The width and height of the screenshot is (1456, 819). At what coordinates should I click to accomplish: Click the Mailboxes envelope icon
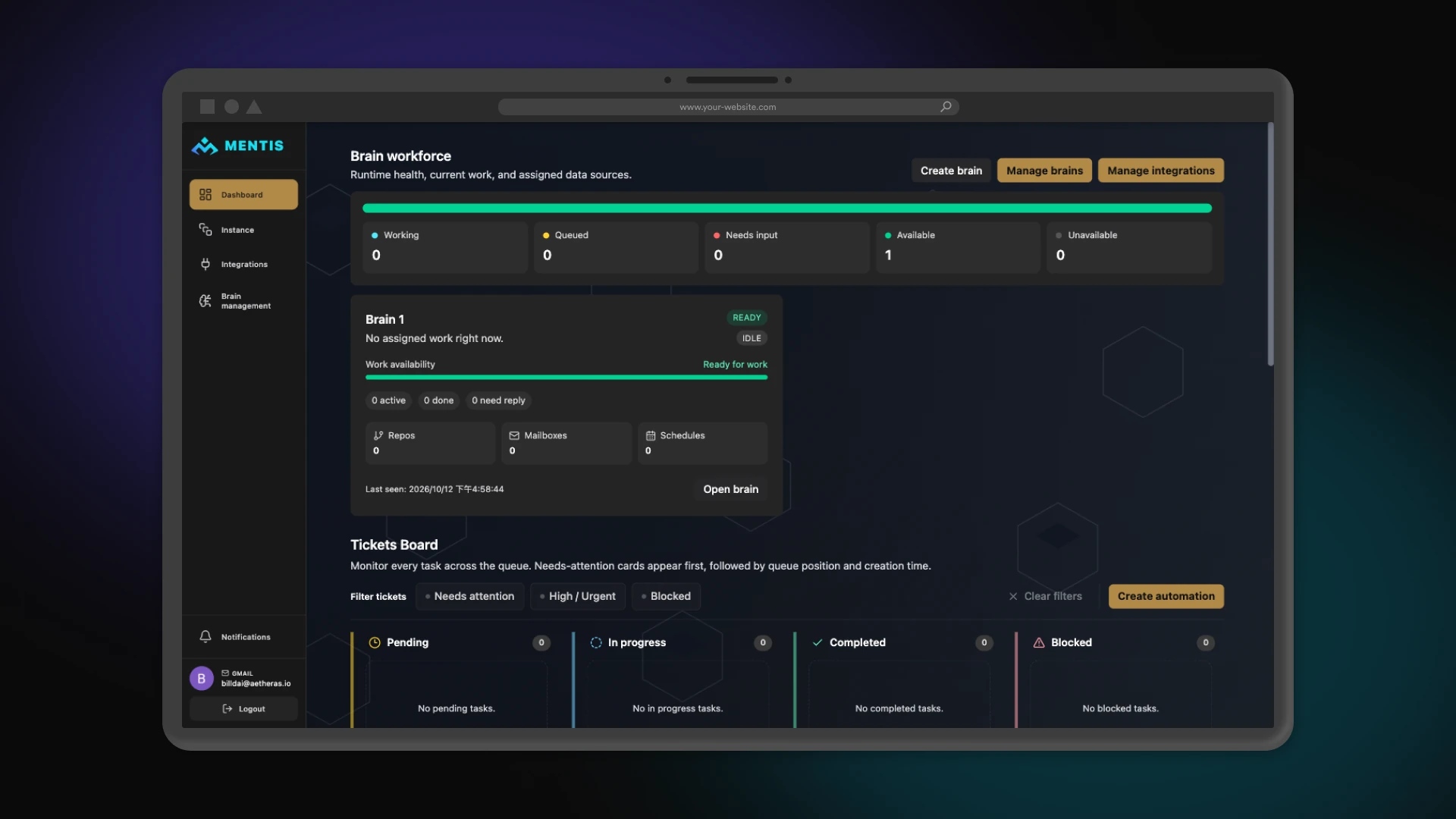[x=514, y=435]
